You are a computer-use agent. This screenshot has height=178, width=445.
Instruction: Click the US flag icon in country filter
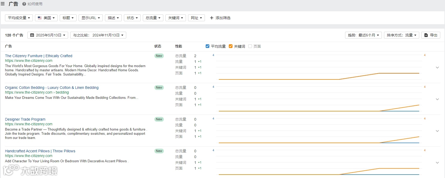tap(40, 18)
